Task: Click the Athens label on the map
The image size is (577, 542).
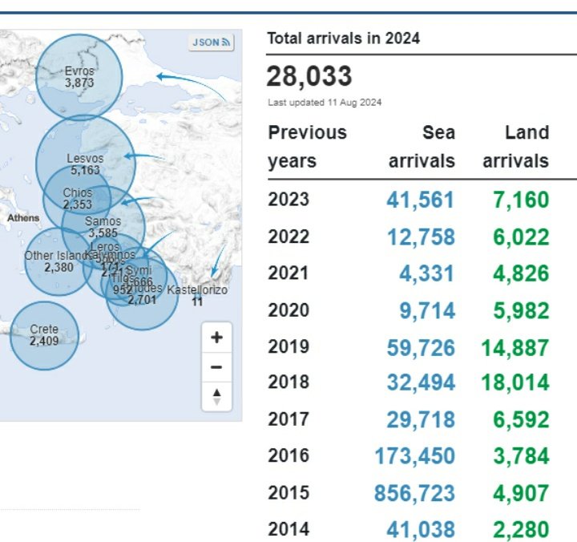Action: coord(23,217)
